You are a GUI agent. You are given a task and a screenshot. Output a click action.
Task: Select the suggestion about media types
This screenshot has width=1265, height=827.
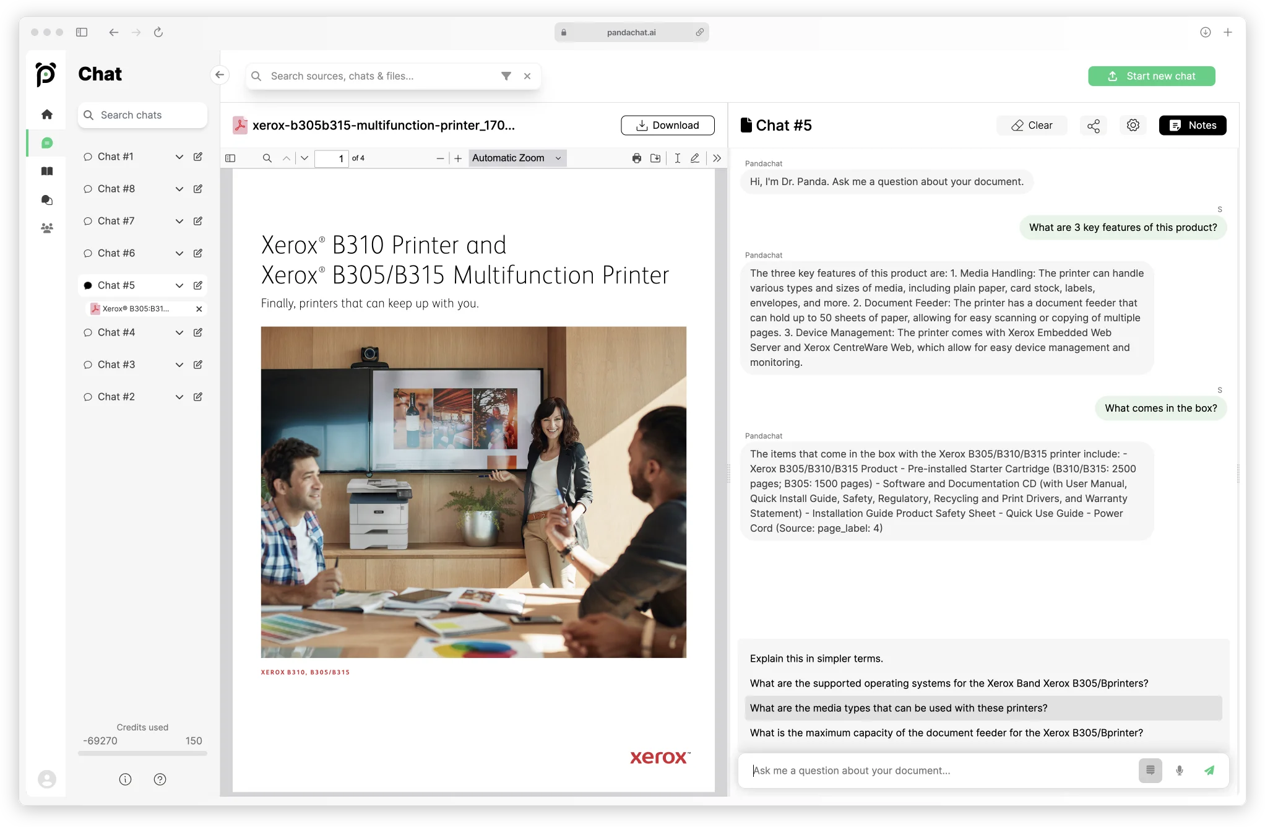983,708
